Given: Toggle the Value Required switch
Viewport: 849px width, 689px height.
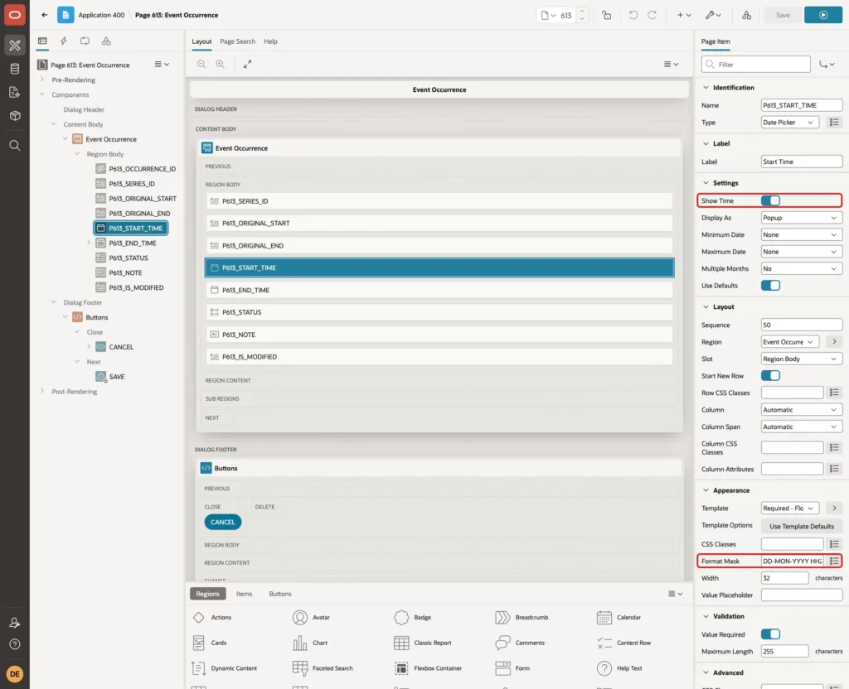Looking at the screenshot, I should pyautogui.click(x=770, y=634).
